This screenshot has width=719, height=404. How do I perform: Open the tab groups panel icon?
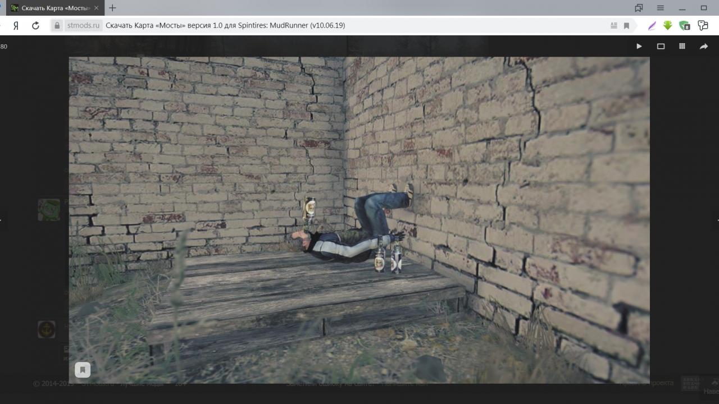pyautogui.click(x=639, y=8)
